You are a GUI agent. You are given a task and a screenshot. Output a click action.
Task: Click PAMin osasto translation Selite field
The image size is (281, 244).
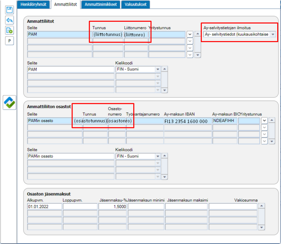[x=71, y=156]
